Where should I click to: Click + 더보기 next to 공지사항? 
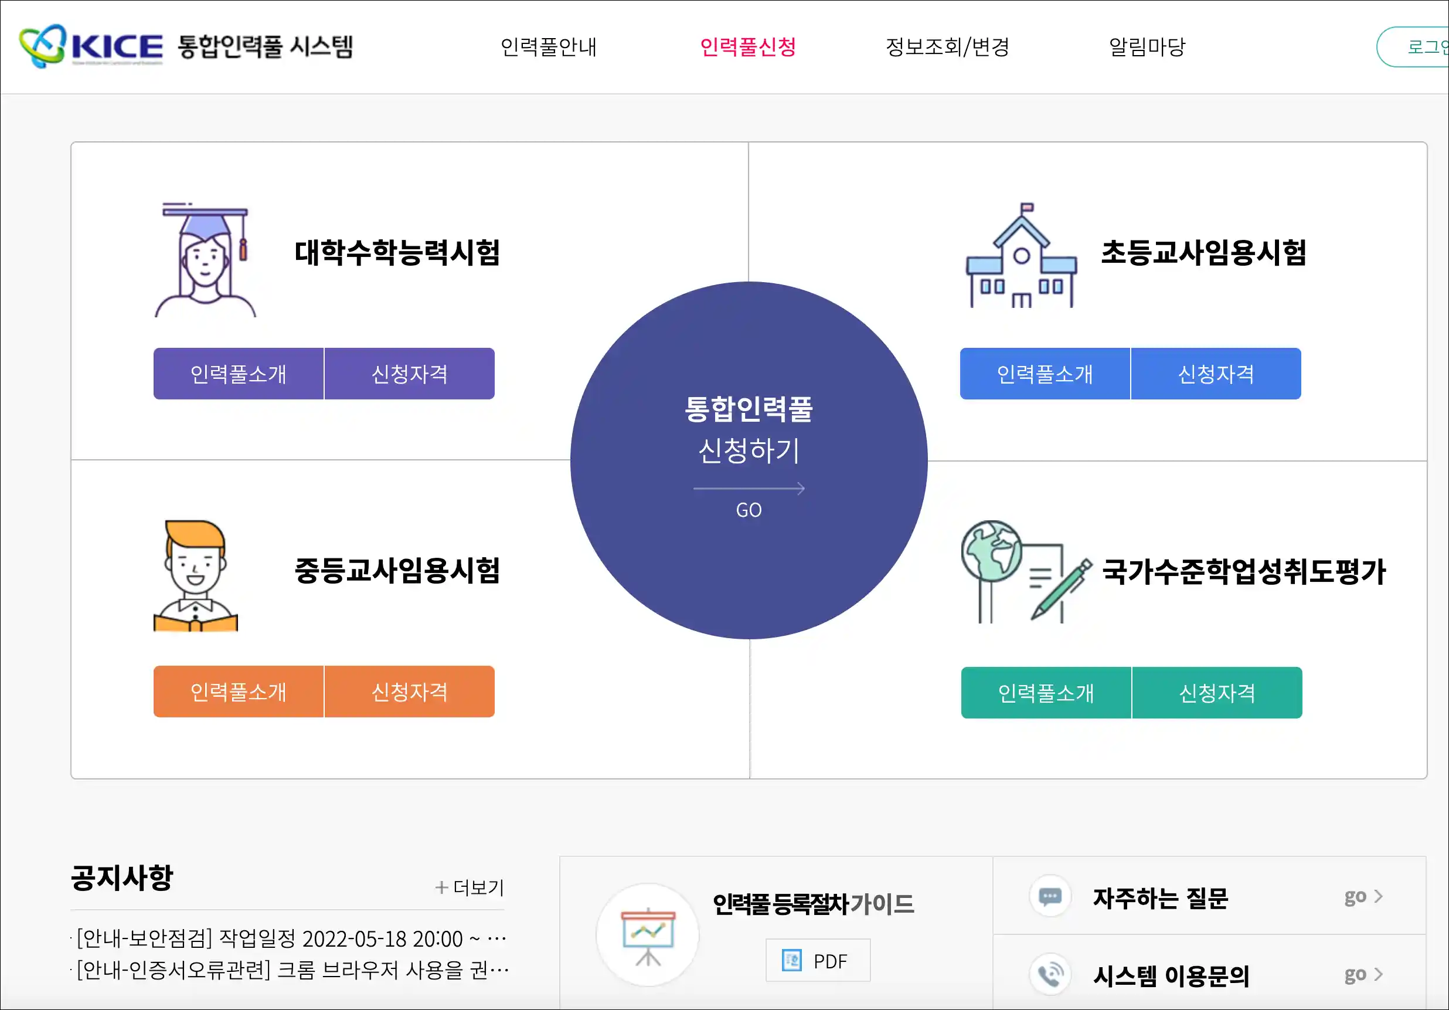click(x=470, y=887)
